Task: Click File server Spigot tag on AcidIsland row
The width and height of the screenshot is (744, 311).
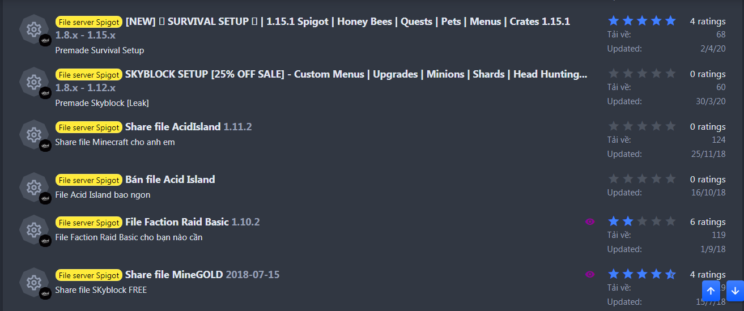Action: coord(89,127)
